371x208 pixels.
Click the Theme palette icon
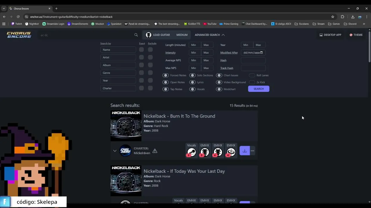point(351,35)
